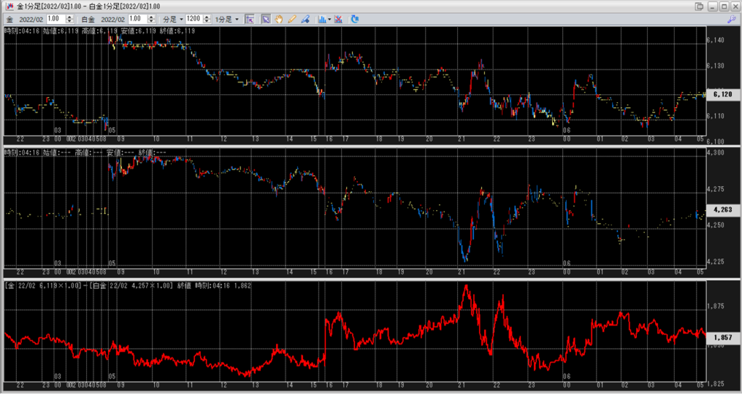The image size is (742, 394).
Task: Click the eraser tool for drawn lines
Action: (x=305, y=19)
